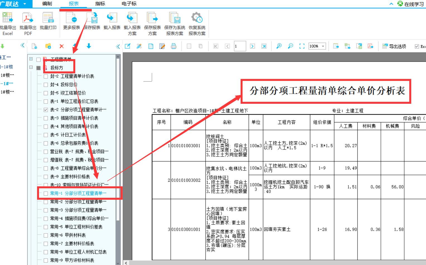Image resolution: width=426 pixels, height=265 pixels.
Task: Click the blue move down arrow
Action: point(89,46)
